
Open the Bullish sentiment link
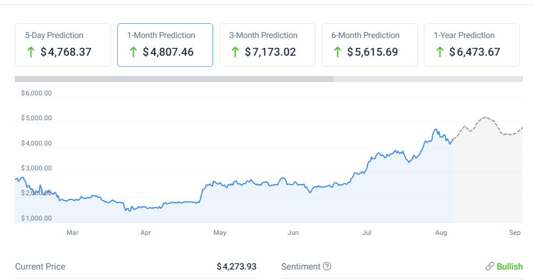click(x=509, y=266)
